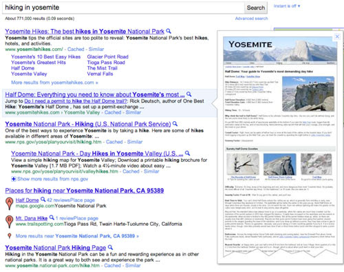Click magnifier beside Mt. Dana Hike listing
Image resolution: width=344 pixels, height=272 pixels.
(x=52, y=217)
